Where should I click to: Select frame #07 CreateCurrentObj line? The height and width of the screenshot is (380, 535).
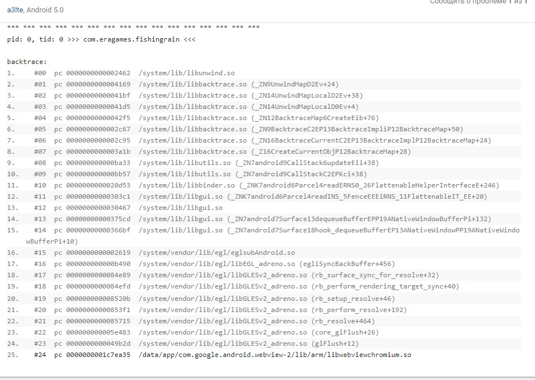(264, 152)
